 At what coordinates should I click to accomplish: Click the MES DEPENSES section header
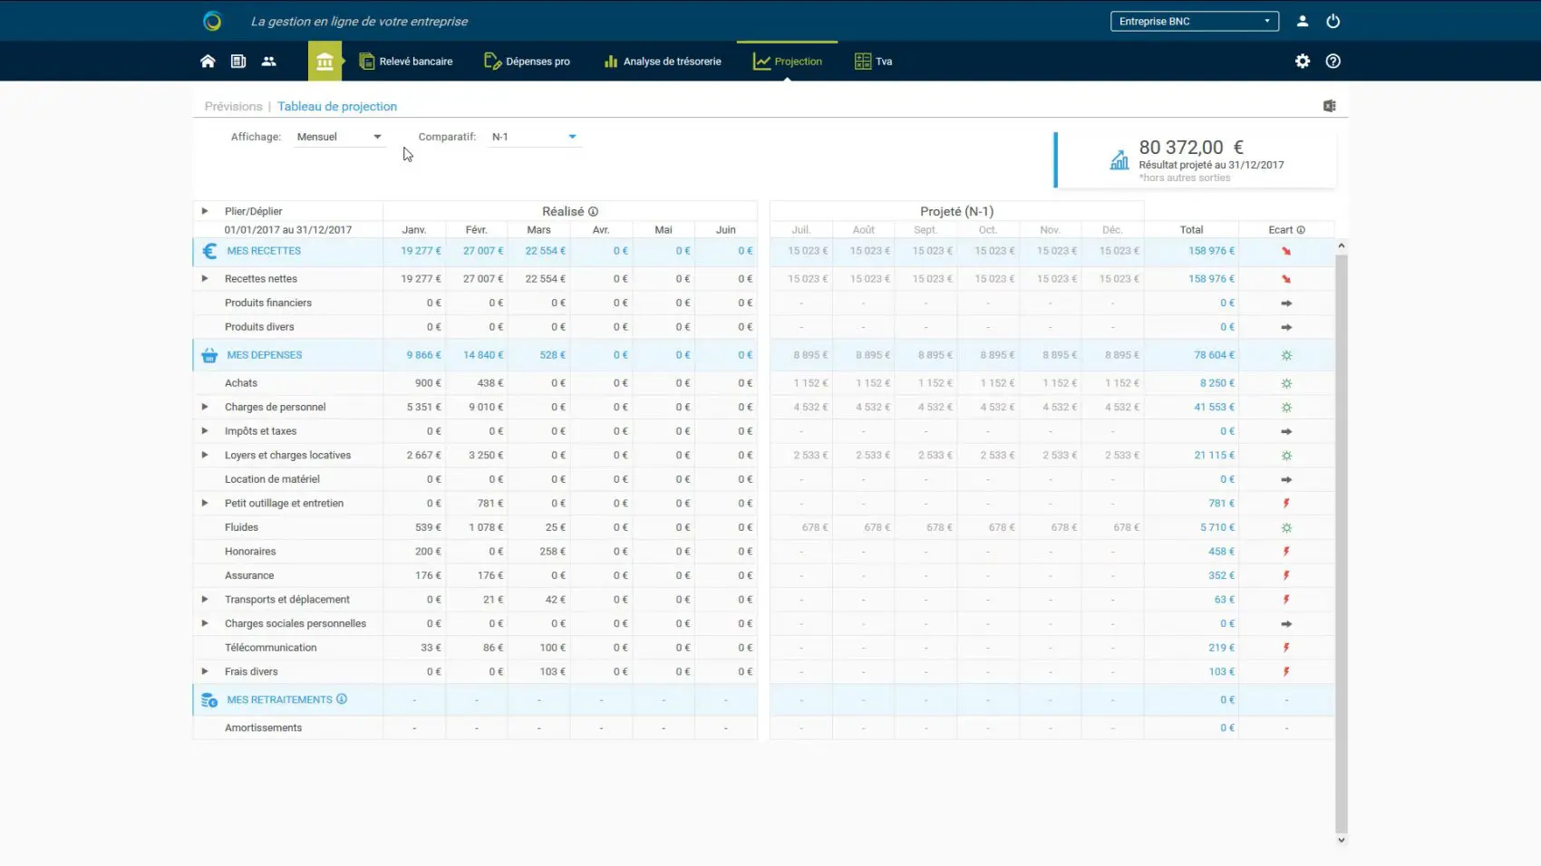(265, 355)
